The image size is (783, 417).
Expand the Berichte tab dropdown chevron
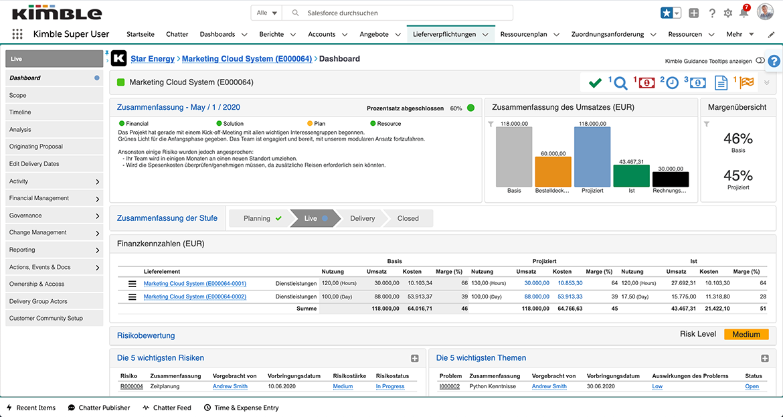click(x=293, y=34)
